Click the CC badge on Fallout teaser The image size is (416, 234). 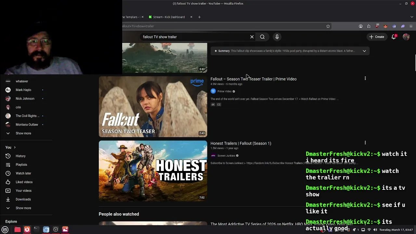(x=219, y=105)
